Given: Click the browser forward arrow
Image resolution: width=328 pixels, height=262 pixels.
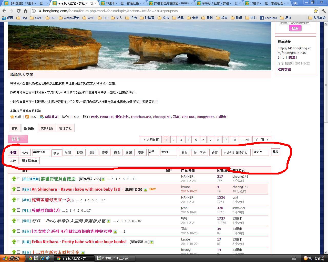Looking at the screenshot, I should pos(11,11).
